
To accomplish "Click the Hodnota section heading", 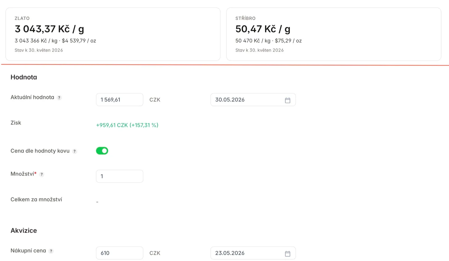I will tap(24, 77).
